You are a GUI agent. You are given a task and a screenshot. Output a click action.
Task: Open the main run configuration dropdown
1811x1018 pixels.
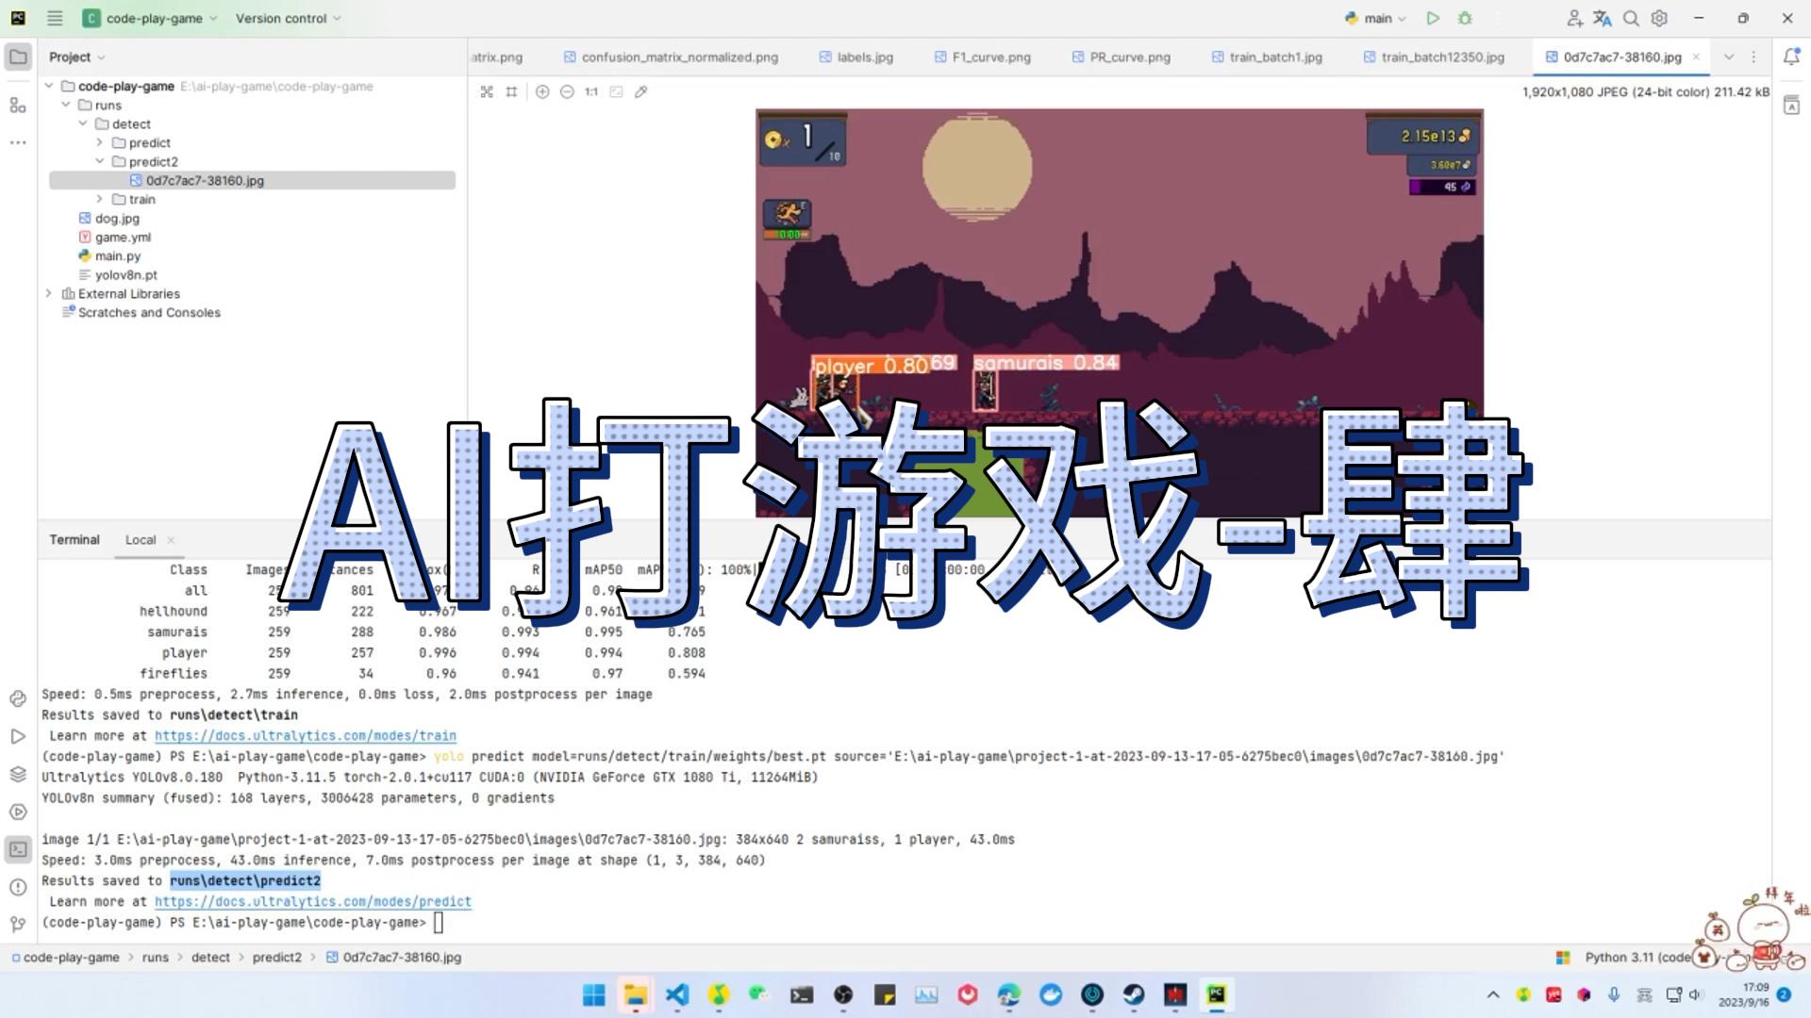point(1375,18)
